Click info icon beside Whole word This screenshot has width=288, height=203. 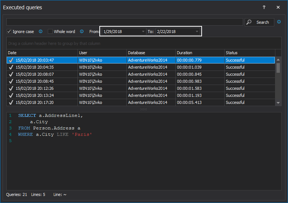pyautogui.click(x=82, y=32)
